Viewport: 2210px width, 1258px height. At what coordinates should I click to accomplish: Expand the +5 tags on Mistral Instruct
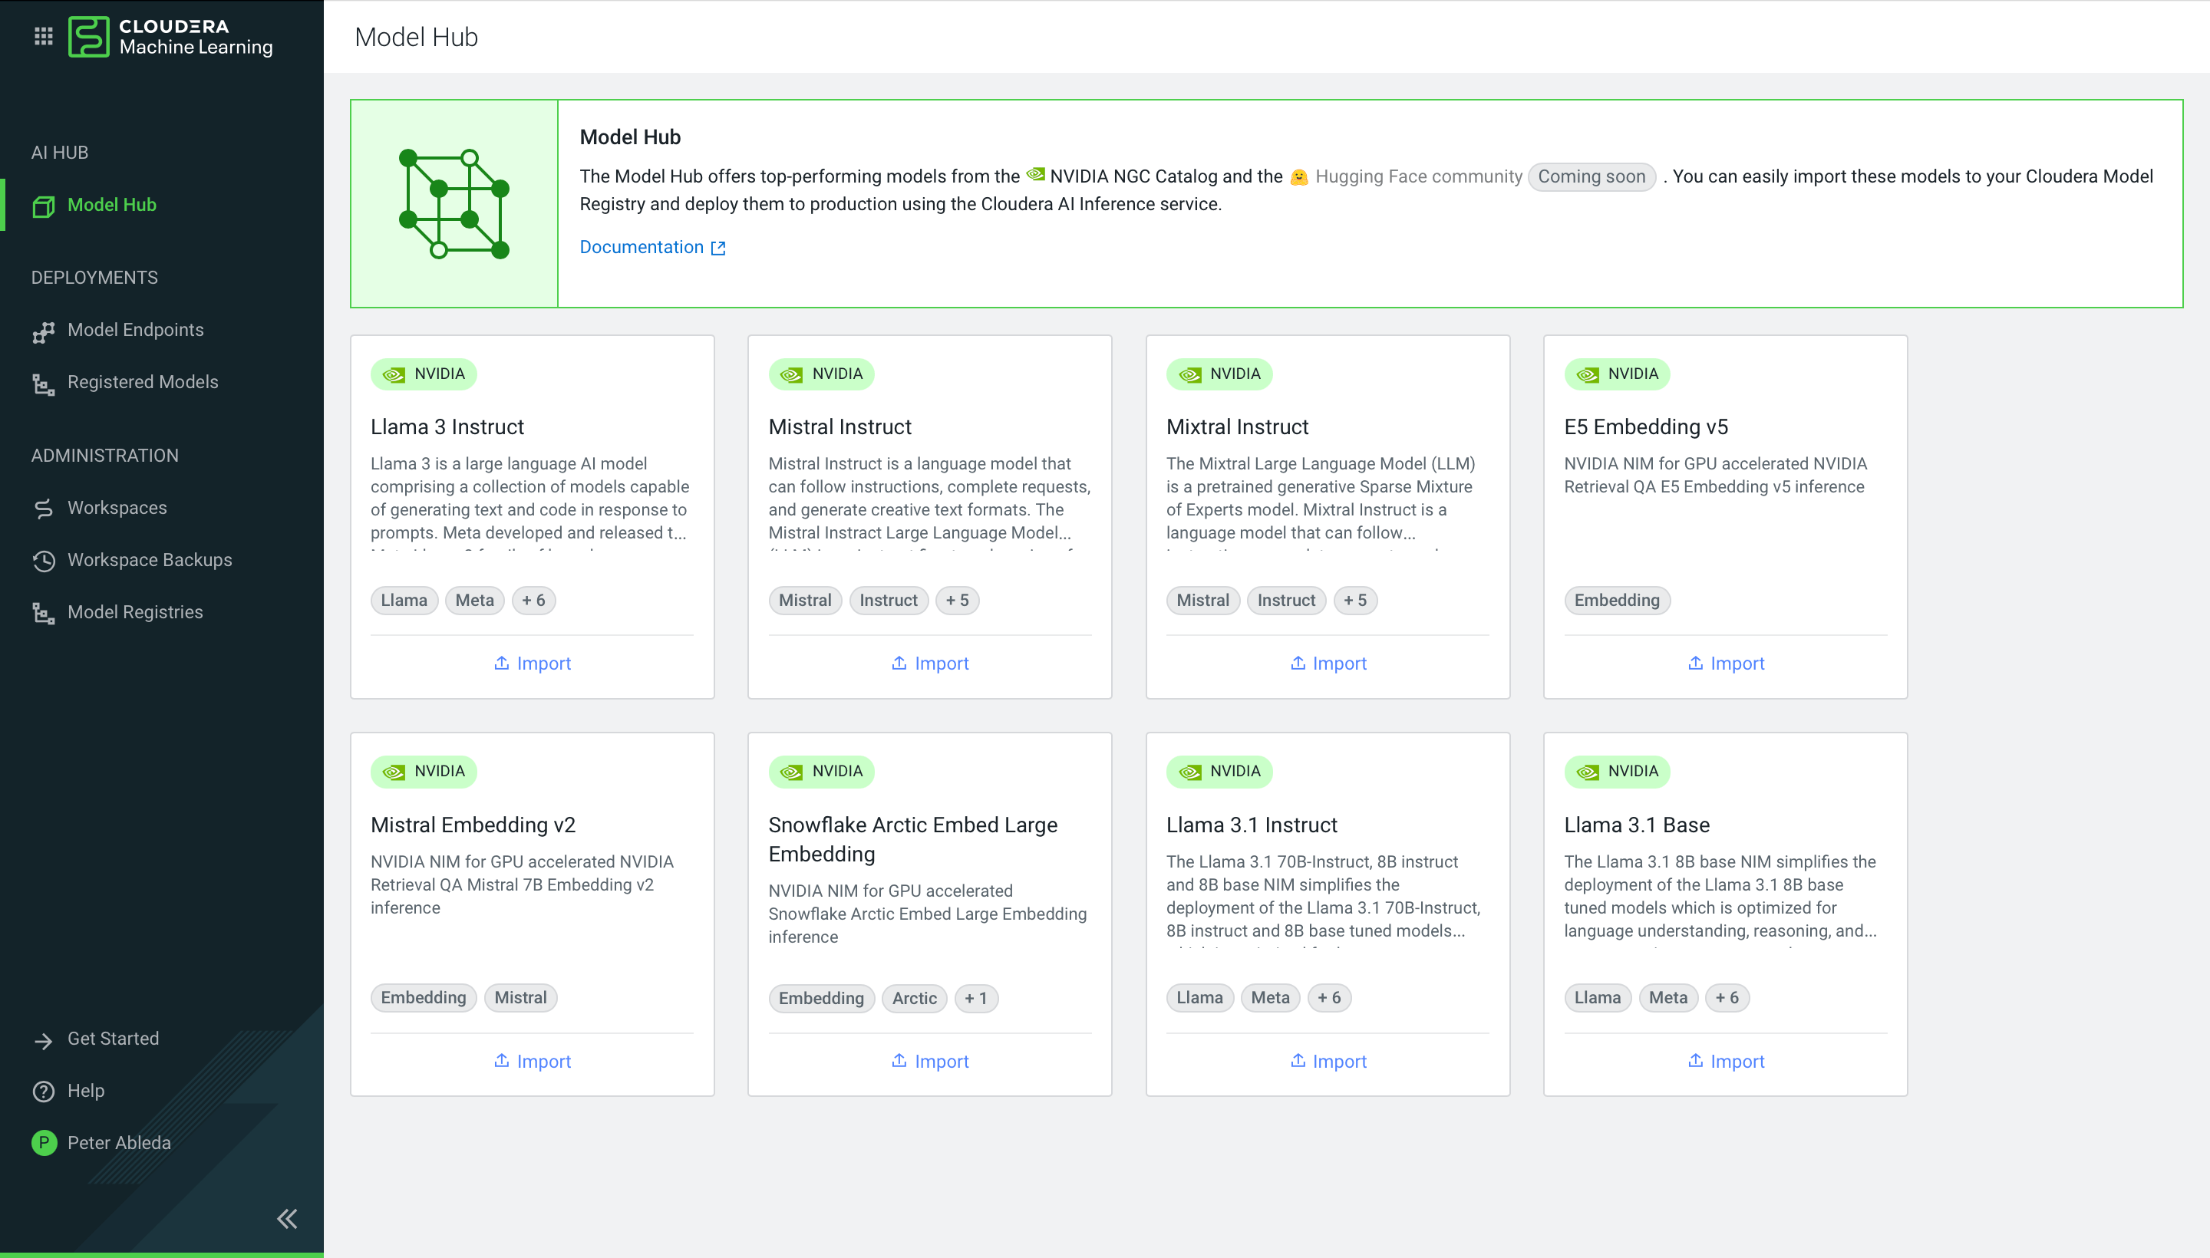coord(958,600)
